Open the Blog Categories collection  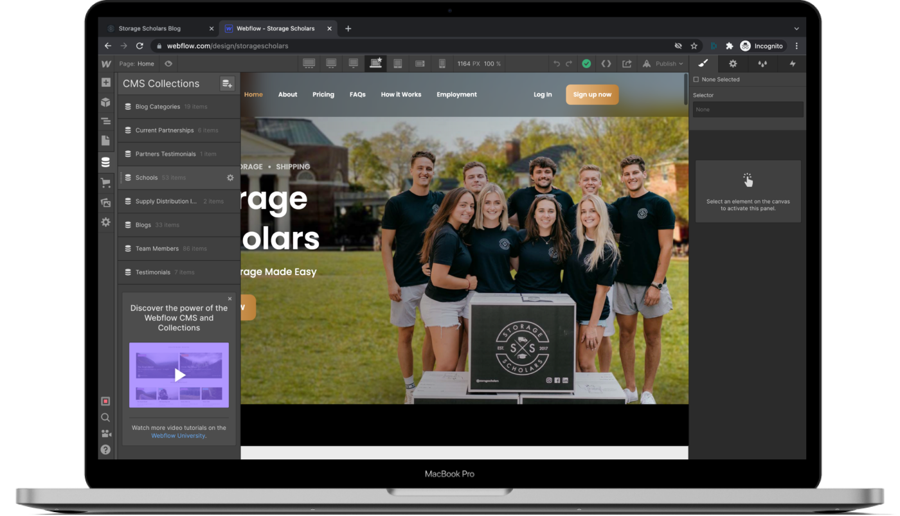179,107
